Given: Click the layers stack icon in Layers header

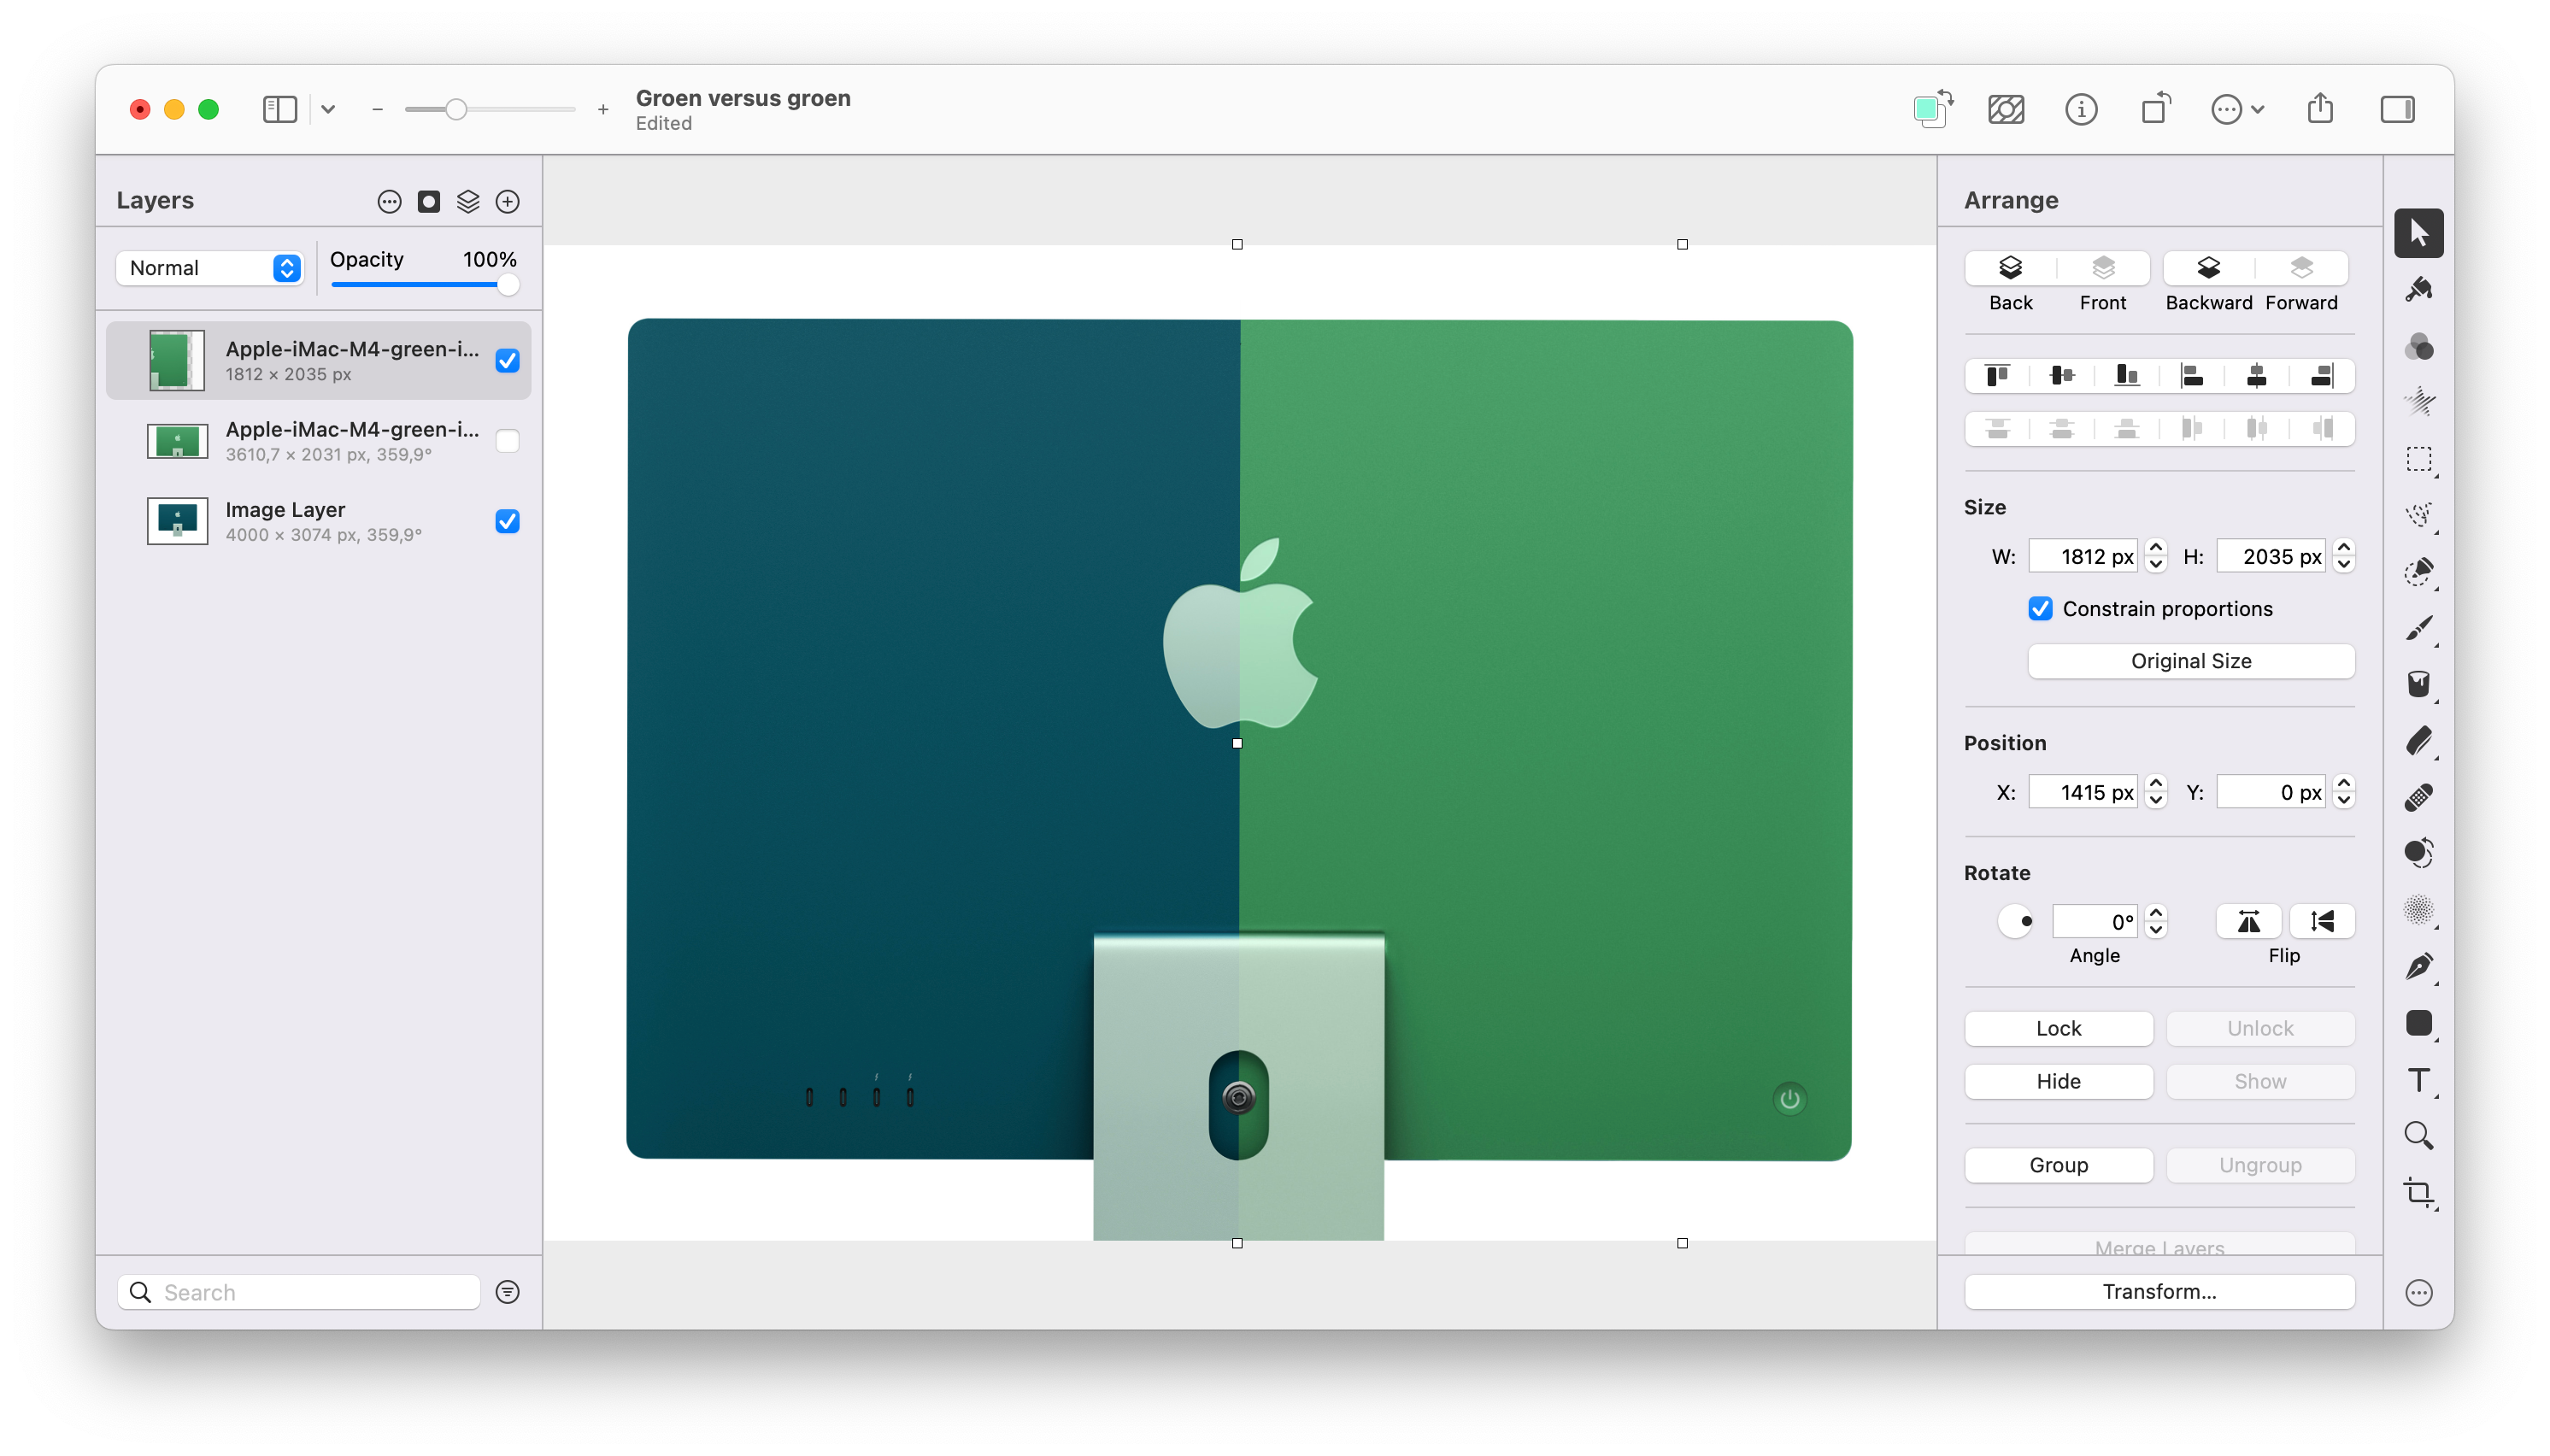Looking at the screenshot, I should (x=468, y=202).
